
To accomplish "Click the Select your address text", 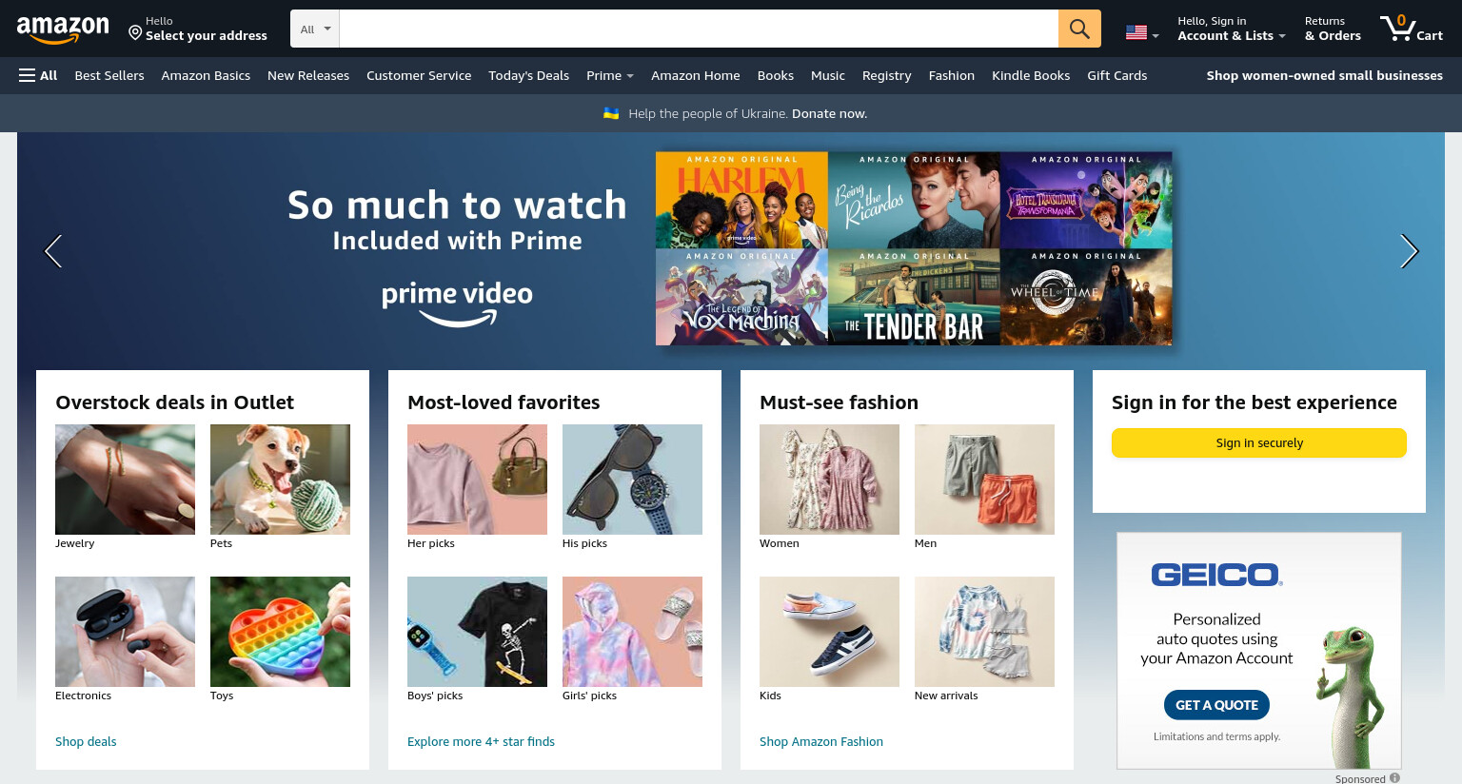I will click(x=207, y=36).
